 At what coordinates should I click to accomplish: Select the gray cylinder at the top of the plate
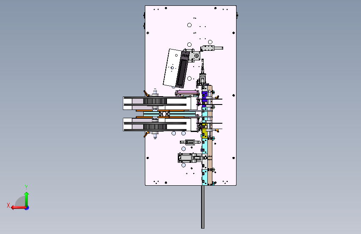(212, 48)
